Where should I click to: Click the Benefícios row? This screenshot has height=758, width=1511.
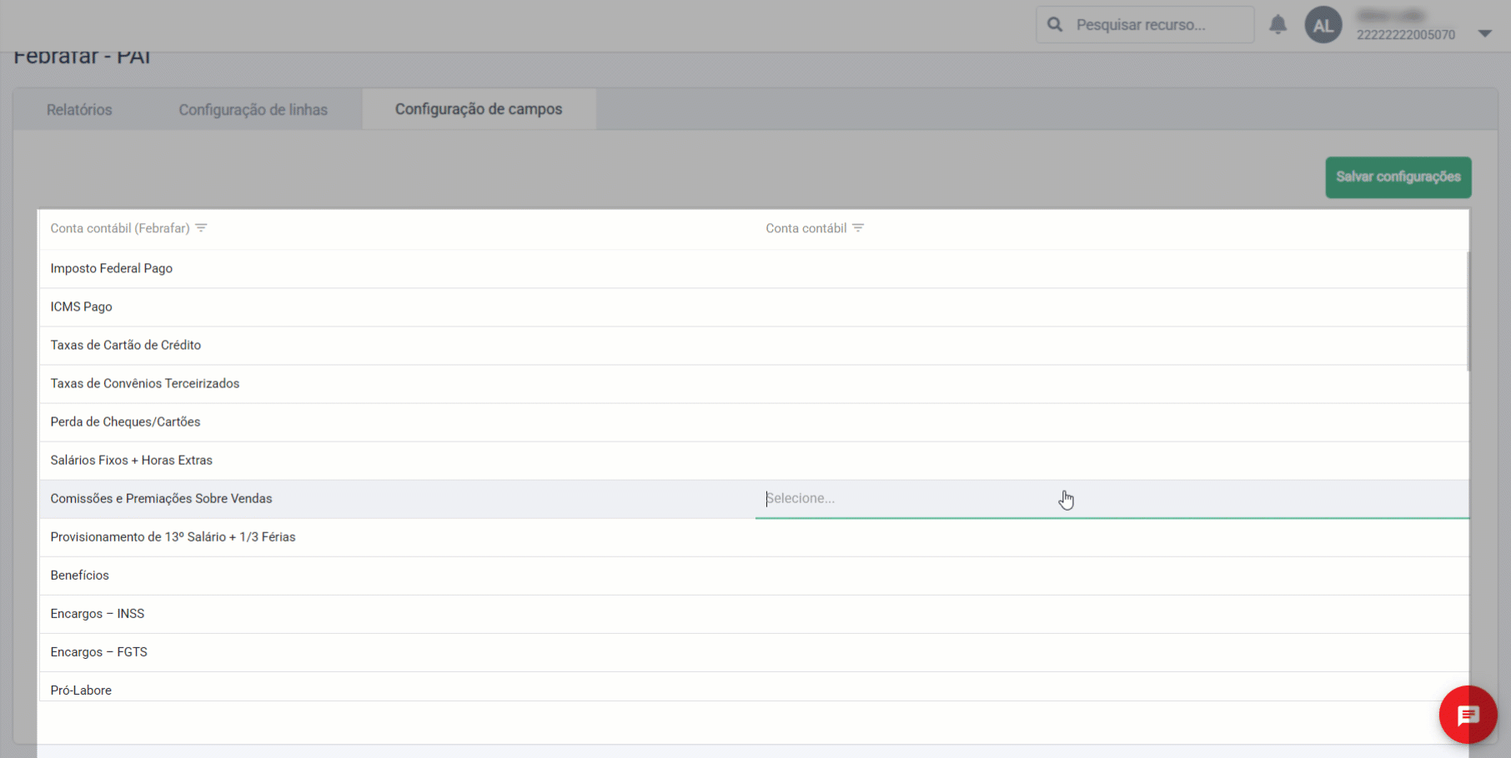click(x=79, y=575)
